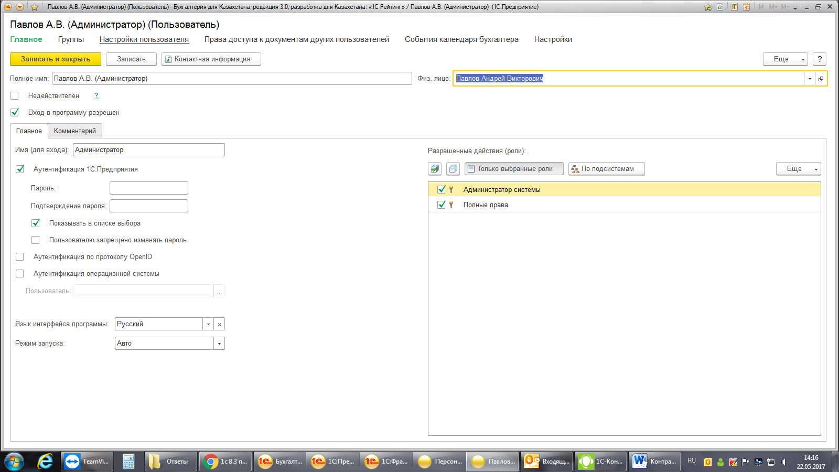Click the M+ memory add button
Image resolution: width=839 pixels, height=472 pixels.
tap(773, 7)
